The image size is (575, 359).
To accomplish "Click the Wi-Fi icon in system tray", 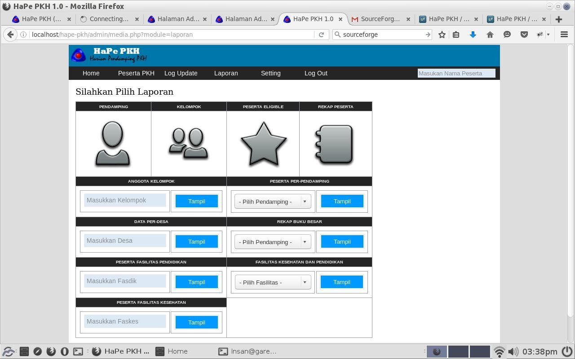I will (499, 351).
